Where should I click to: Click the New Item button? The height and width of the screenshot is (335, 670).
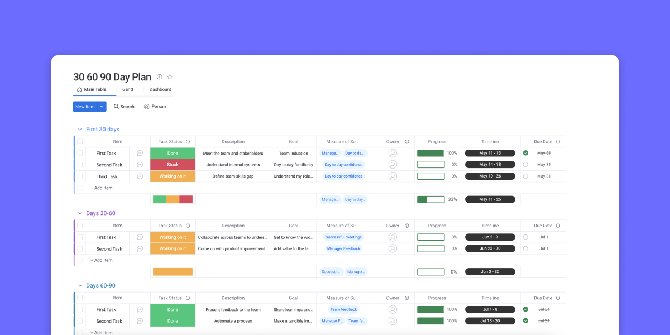pyautogui.click(x=85, y=107)
